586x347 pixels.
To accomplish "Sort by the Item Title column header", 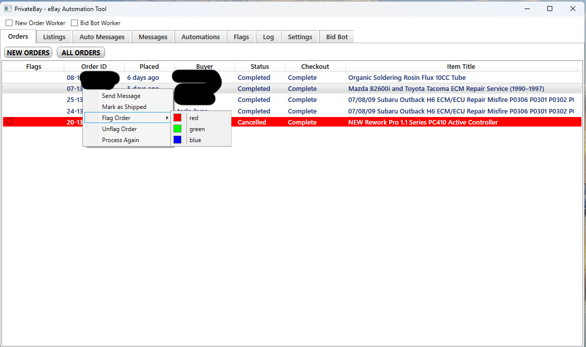I will tap(461, 67).
